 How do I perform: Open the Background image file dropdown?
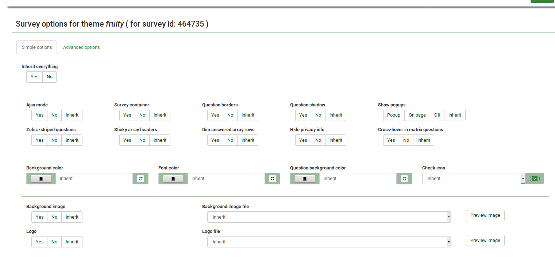(329, 217)
